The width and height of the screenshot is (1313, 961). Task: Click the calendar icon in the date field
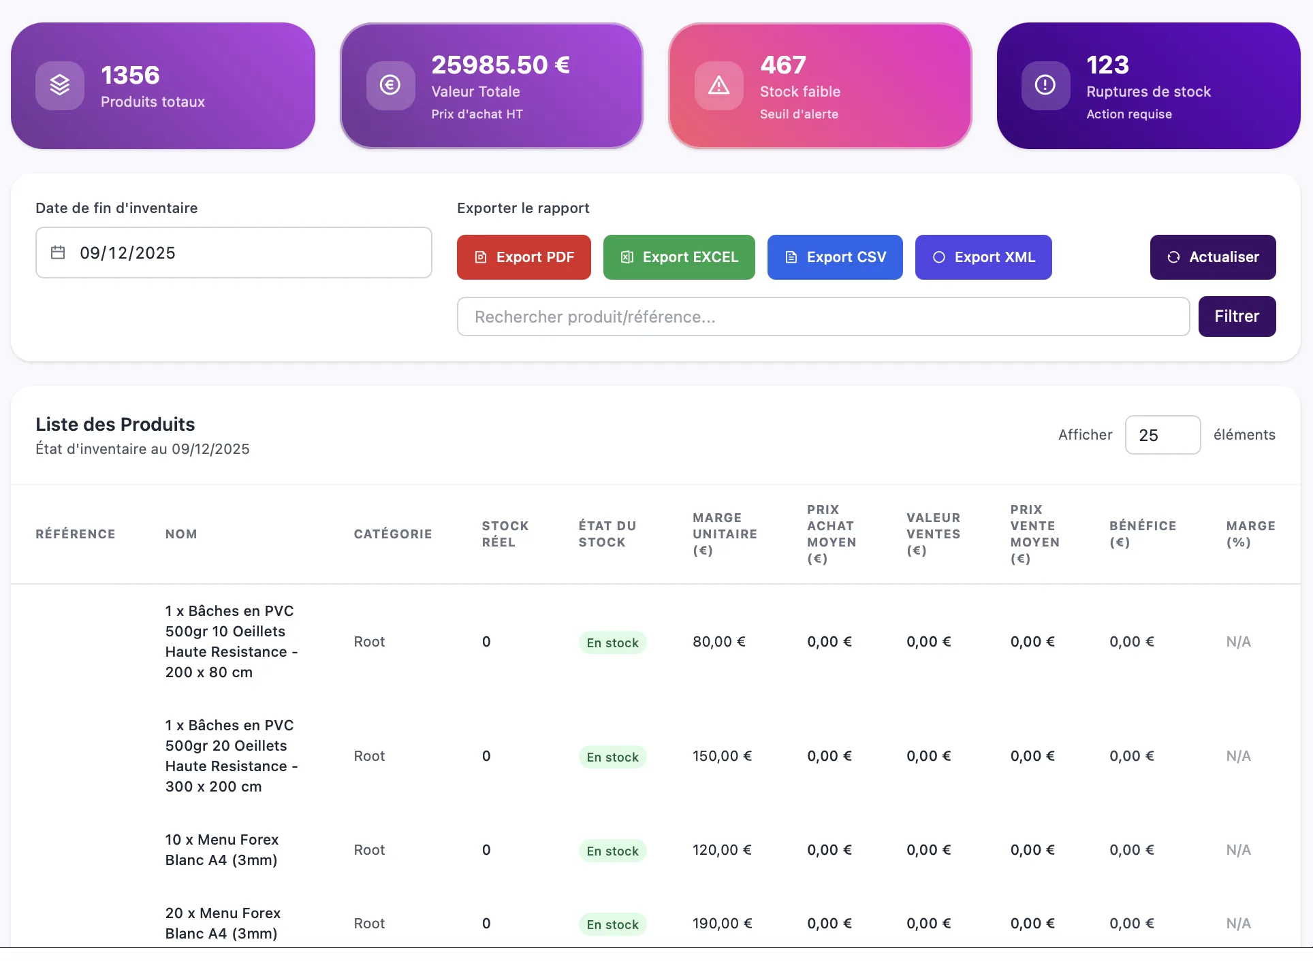[x=58, y=253]
